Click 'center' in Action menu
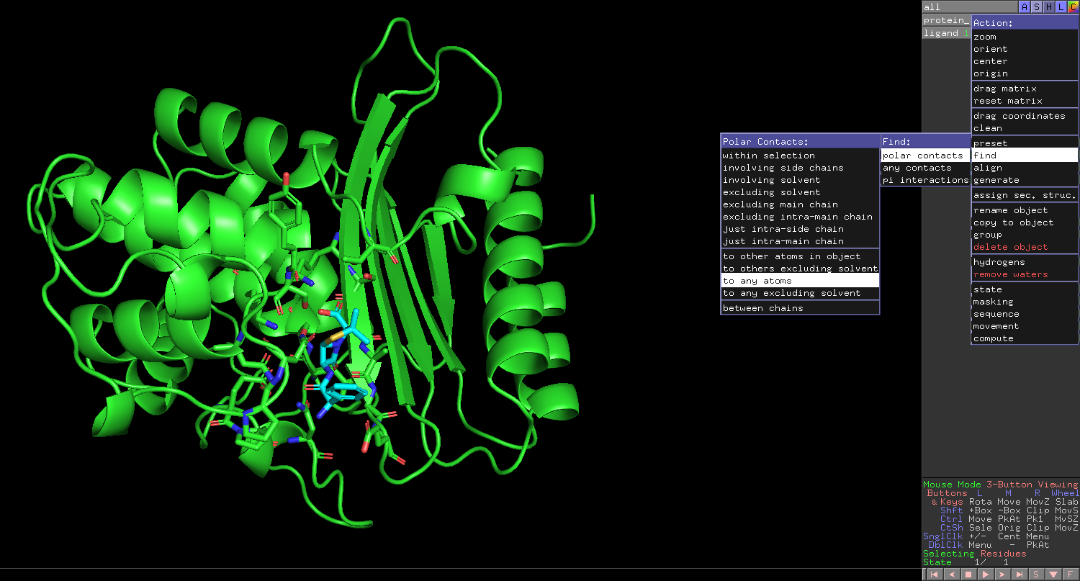1080x581 pixels. (1025, 61)
